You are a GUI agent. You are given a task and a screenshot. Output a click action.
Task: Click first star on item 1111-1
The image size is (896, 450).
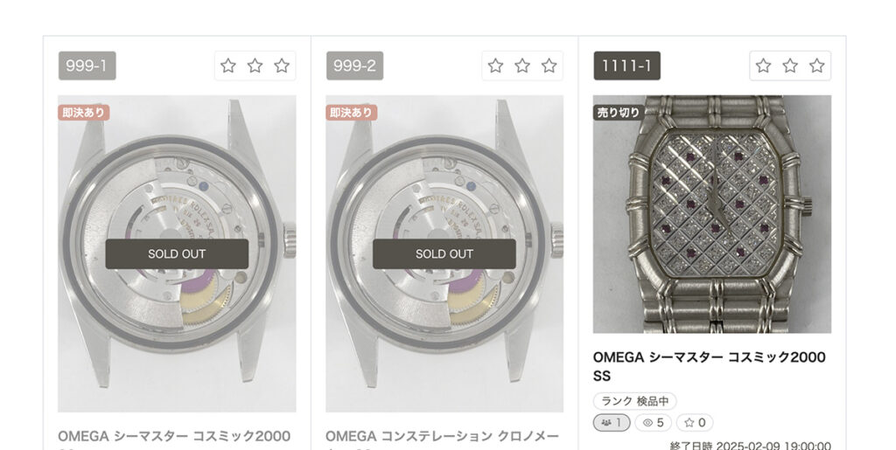tap(763, 66)
